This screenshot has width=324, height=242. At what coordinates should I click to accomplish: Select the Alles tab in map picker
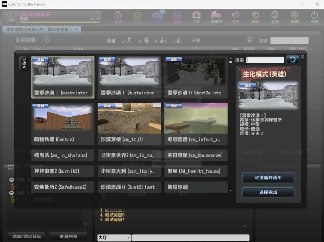coord(23,64)
